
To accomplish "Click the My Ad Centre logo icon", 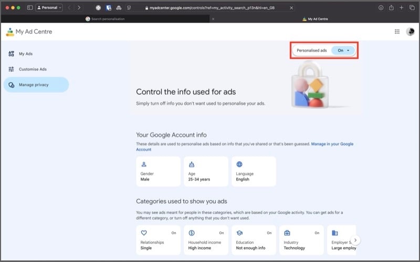I will point(10,32).
